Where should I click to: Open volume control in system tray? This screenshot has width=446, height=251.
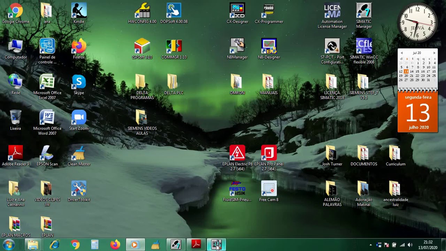point(410,245)
